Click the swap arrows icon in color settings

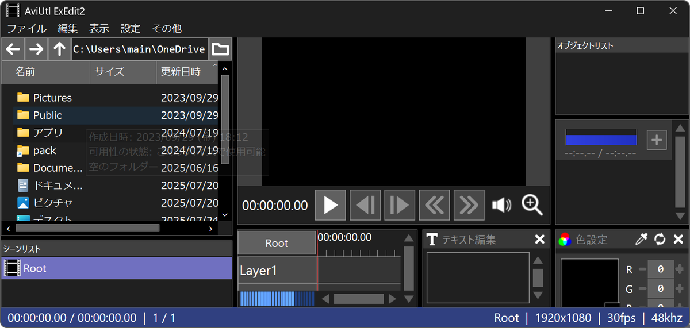(660, 240)
